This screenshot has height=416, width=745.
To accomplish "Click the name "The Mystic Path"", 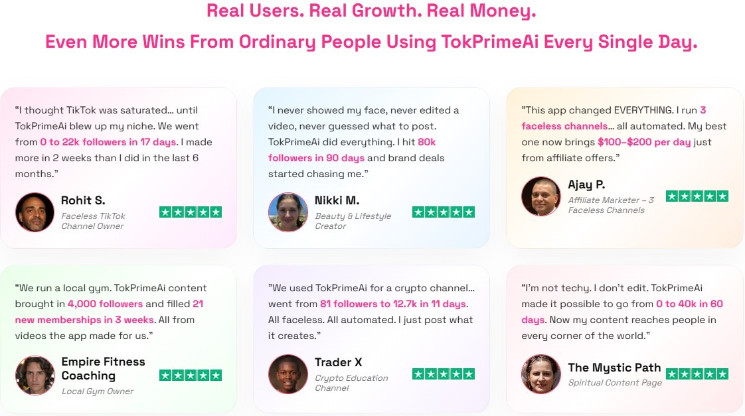I will pyautogui.click(x=614, y=368).
